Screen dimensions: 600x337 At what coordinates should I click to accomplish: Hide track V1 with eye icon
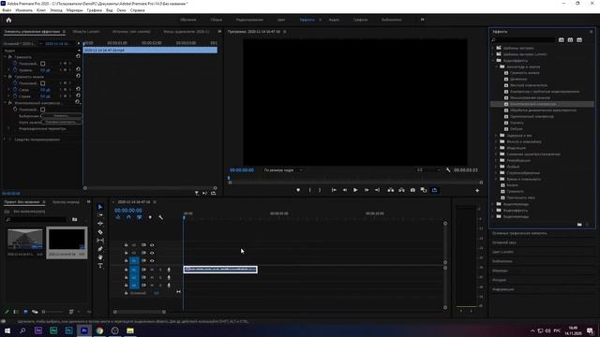(152, 260)
